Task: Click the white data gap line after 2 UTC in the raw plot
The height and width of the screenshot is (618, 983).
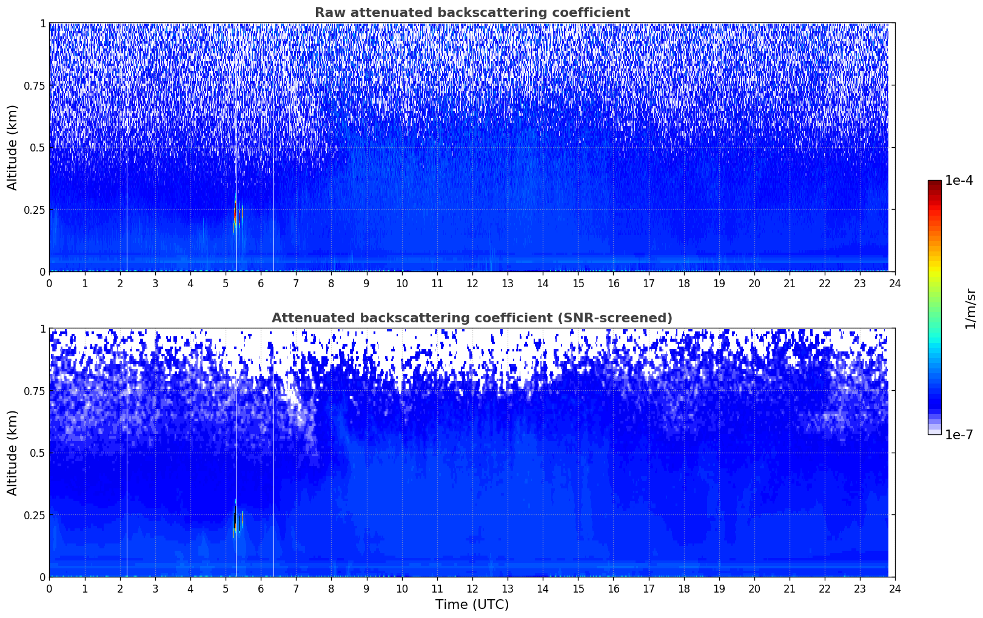Action: 127,182
